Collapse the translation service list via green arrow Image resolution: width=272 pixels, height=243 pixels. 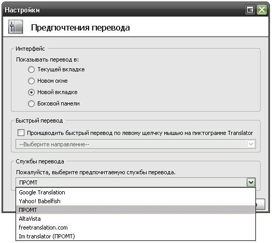[x=251, y=182]
